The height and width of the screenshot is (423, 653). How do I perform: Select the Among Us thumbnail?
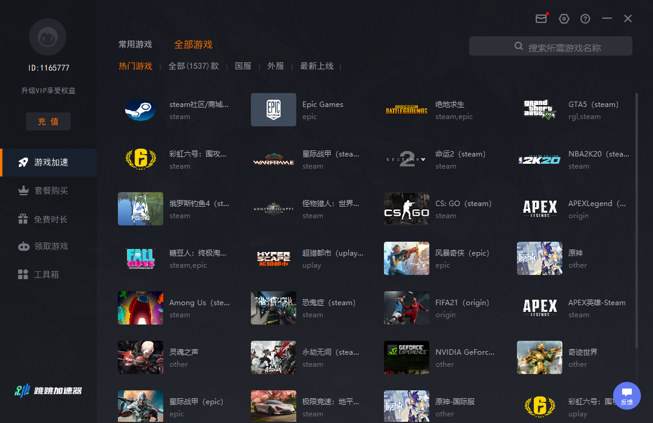pos(141,308)
